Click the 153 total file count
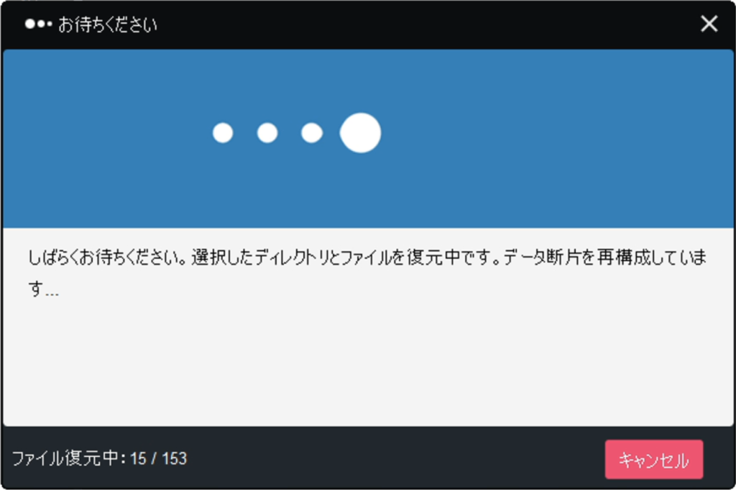736x490 pixels. point(175,458)
